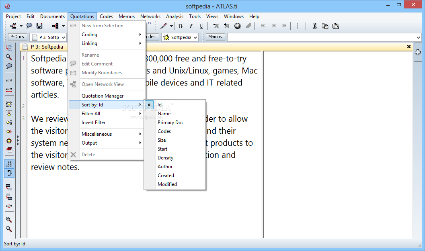Click the sidebar expand triple-arrow handle
Screen dimensions: 425x251
pos(18,141)
